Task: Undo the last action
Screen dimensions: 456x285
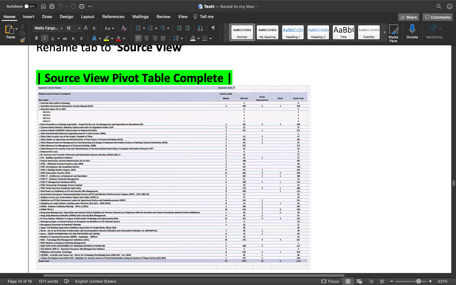Action: pos(60,6)
